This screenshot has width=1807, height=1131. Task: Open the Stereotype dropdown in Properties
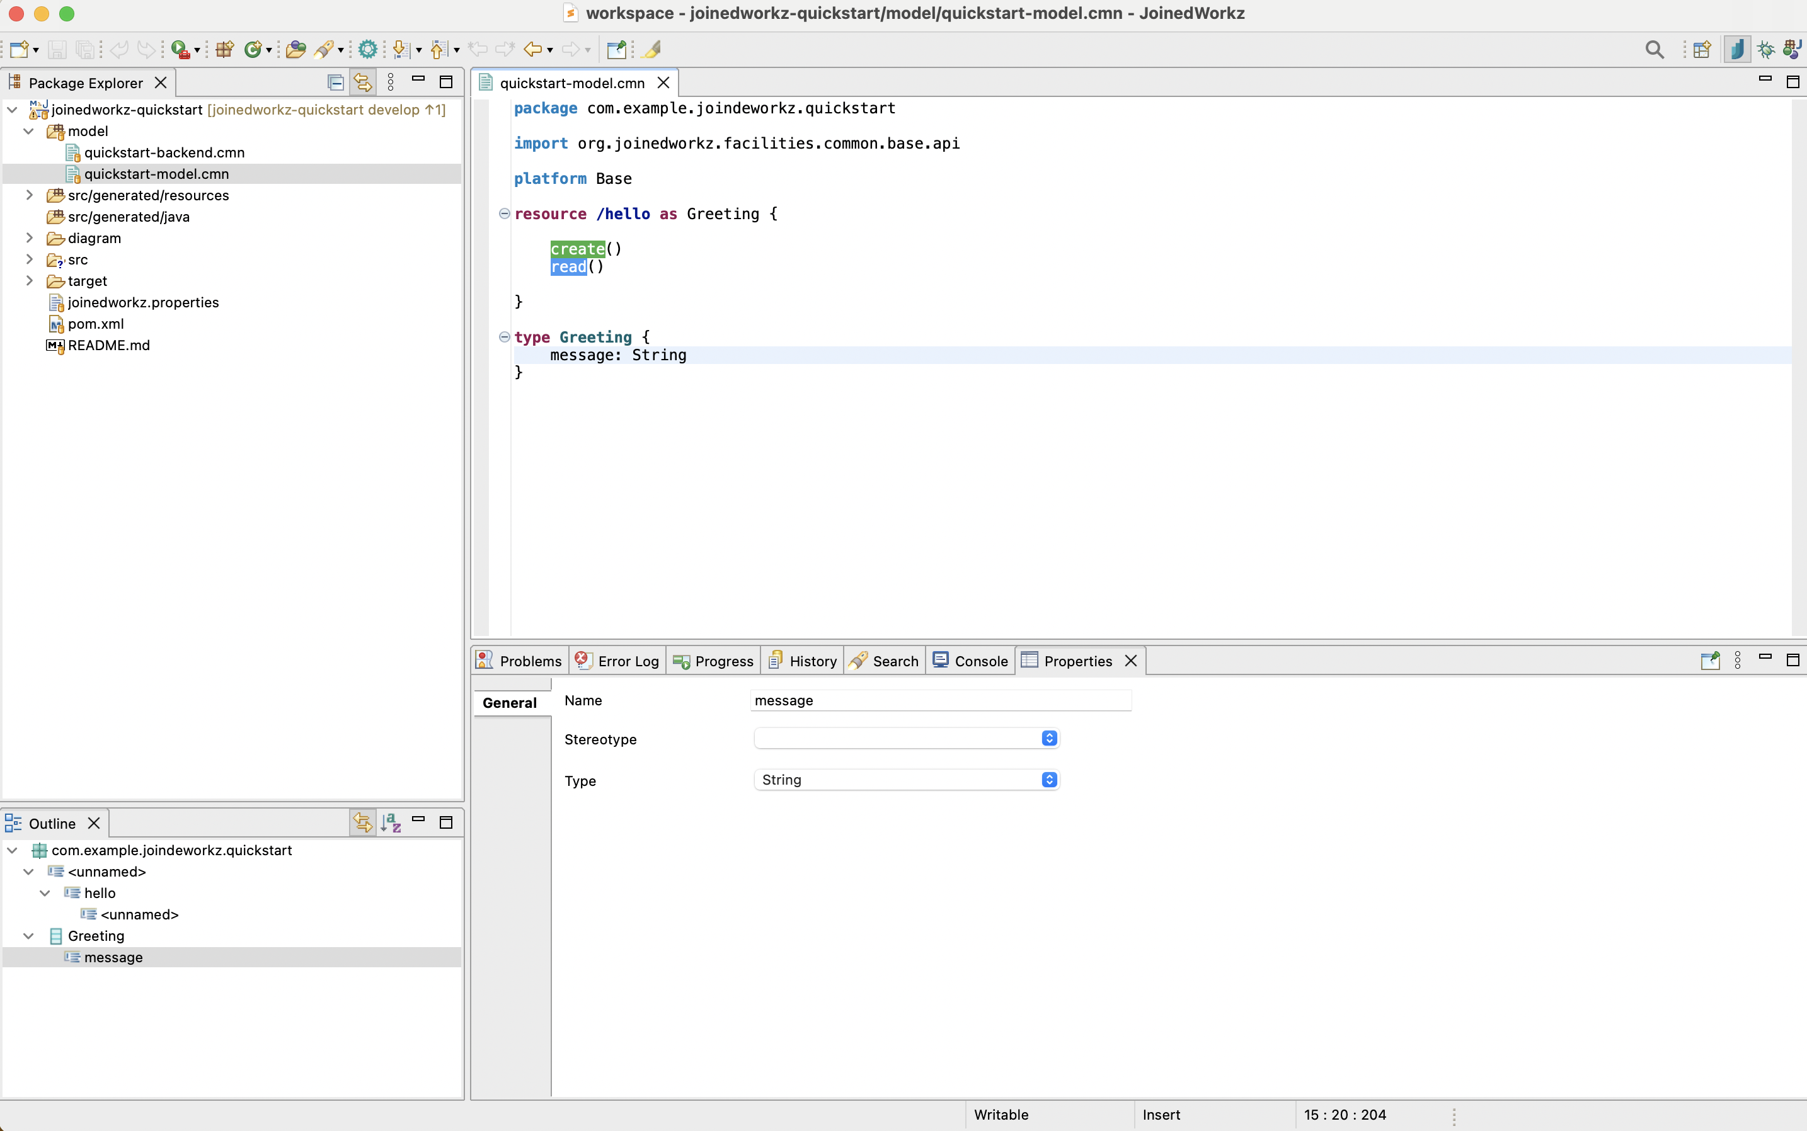(1048, 737)
